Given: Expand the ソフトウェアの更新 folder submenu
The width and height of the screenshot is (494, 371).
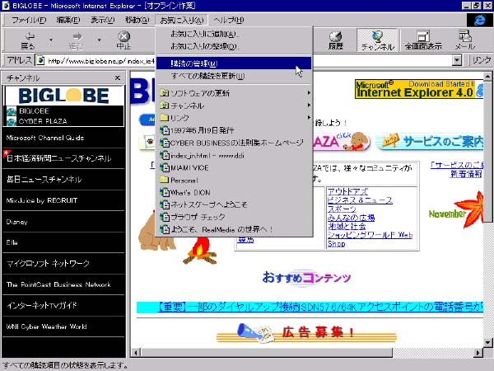Looking at the screenshot, I should click(x=234, y=93).
